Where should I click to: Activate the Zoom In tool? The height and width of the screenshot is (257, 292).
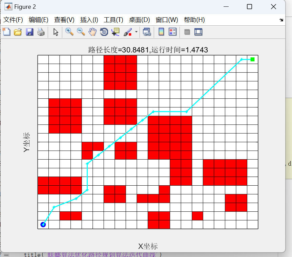[69, 32]
